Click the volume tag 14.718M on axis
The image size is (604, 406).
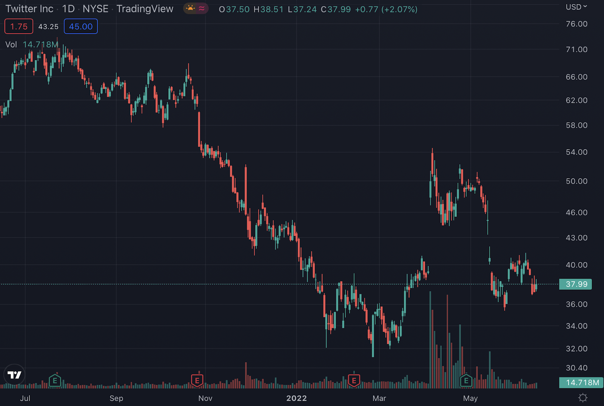tap(582, 383)
